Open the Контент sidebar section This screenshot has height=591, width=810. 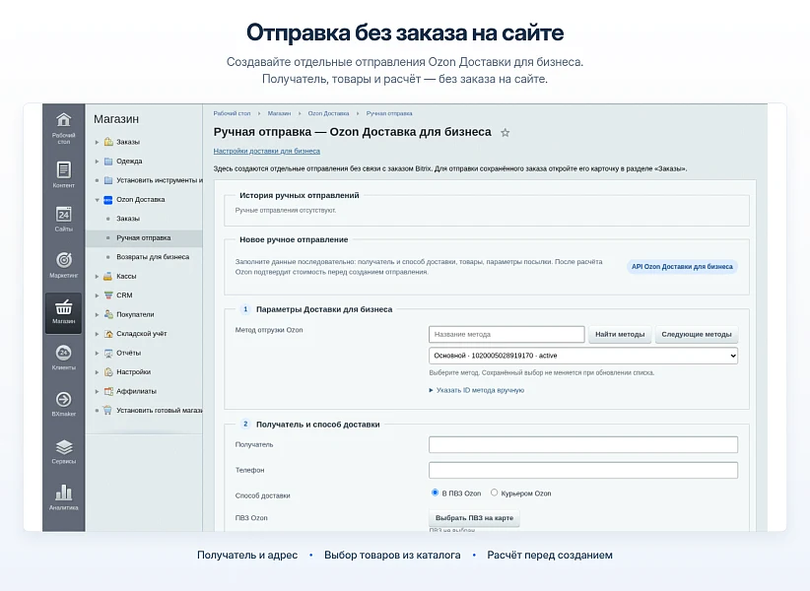click(x=63, y=174)
